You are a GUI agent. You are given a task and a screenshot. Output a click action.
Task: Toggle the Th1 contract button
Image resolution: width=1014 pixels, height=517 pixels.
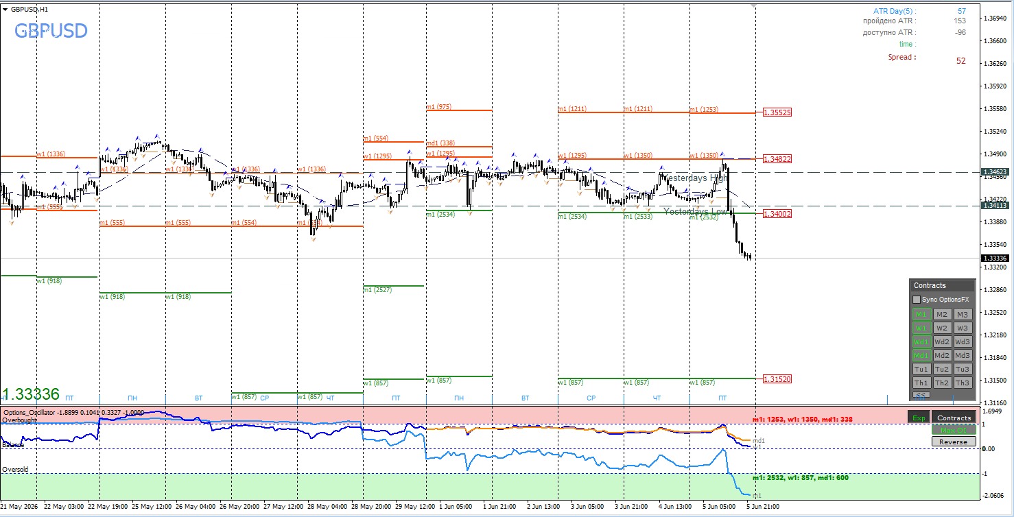point(921,383)
